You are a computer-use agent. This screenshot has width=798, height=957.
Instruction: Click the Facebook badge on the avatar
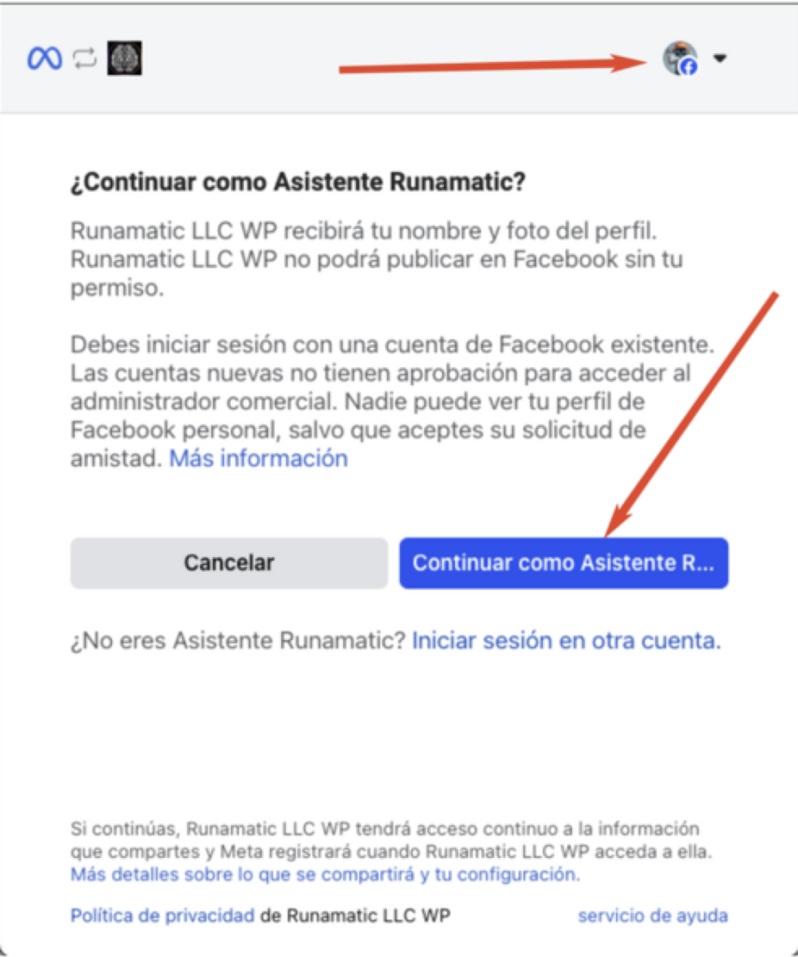(x=689, y=66)
